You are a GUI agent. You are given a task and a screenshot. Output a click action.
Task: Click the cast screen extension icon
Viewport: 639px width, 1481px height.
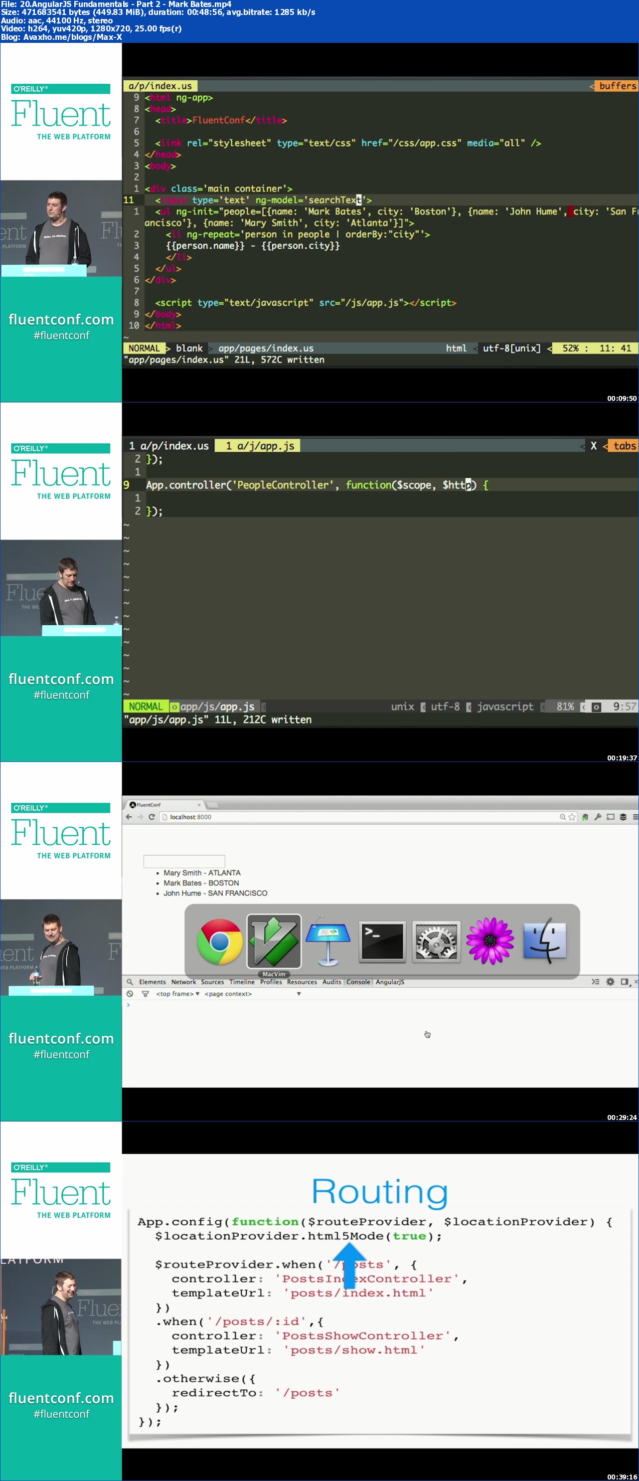click(610, 817)
